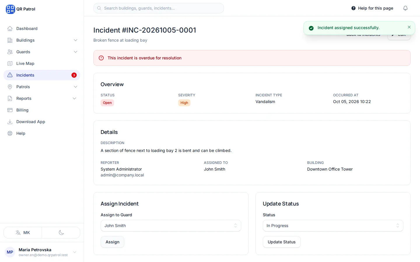
Task: Open the Status dropdown showing In Progress
Action: tap(333, 226)
